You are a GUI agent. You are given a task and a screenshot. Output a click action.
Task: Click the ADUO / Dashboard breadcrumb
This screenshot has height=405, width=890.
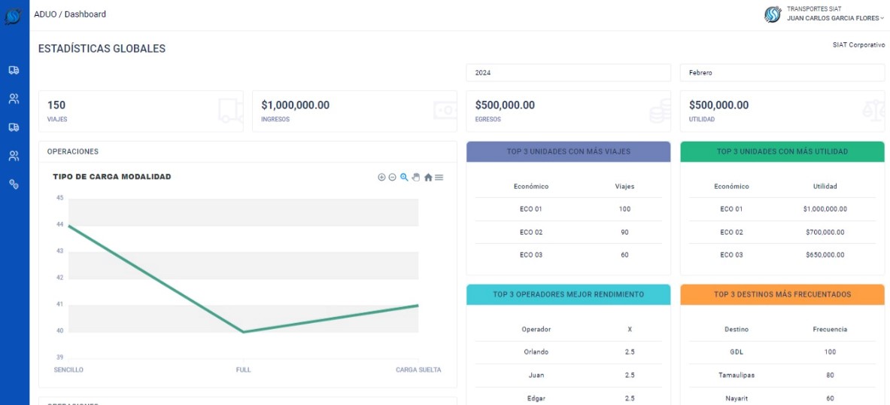pos(70,14)
